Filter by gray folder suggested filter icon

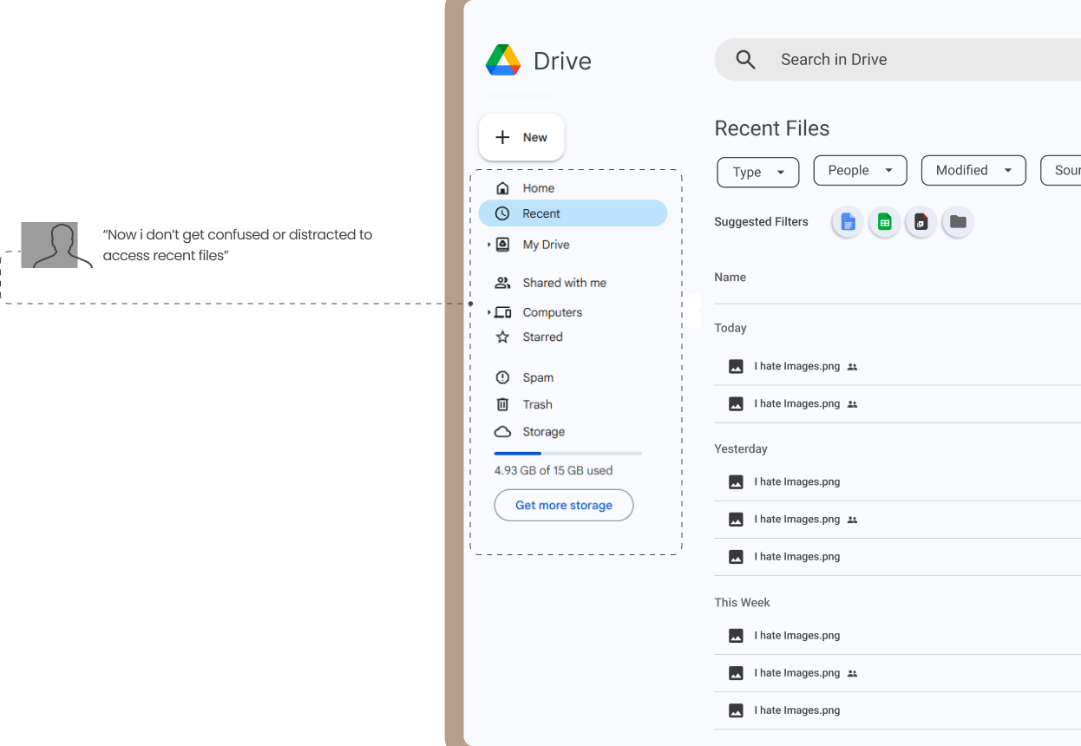tap(958, 222)
